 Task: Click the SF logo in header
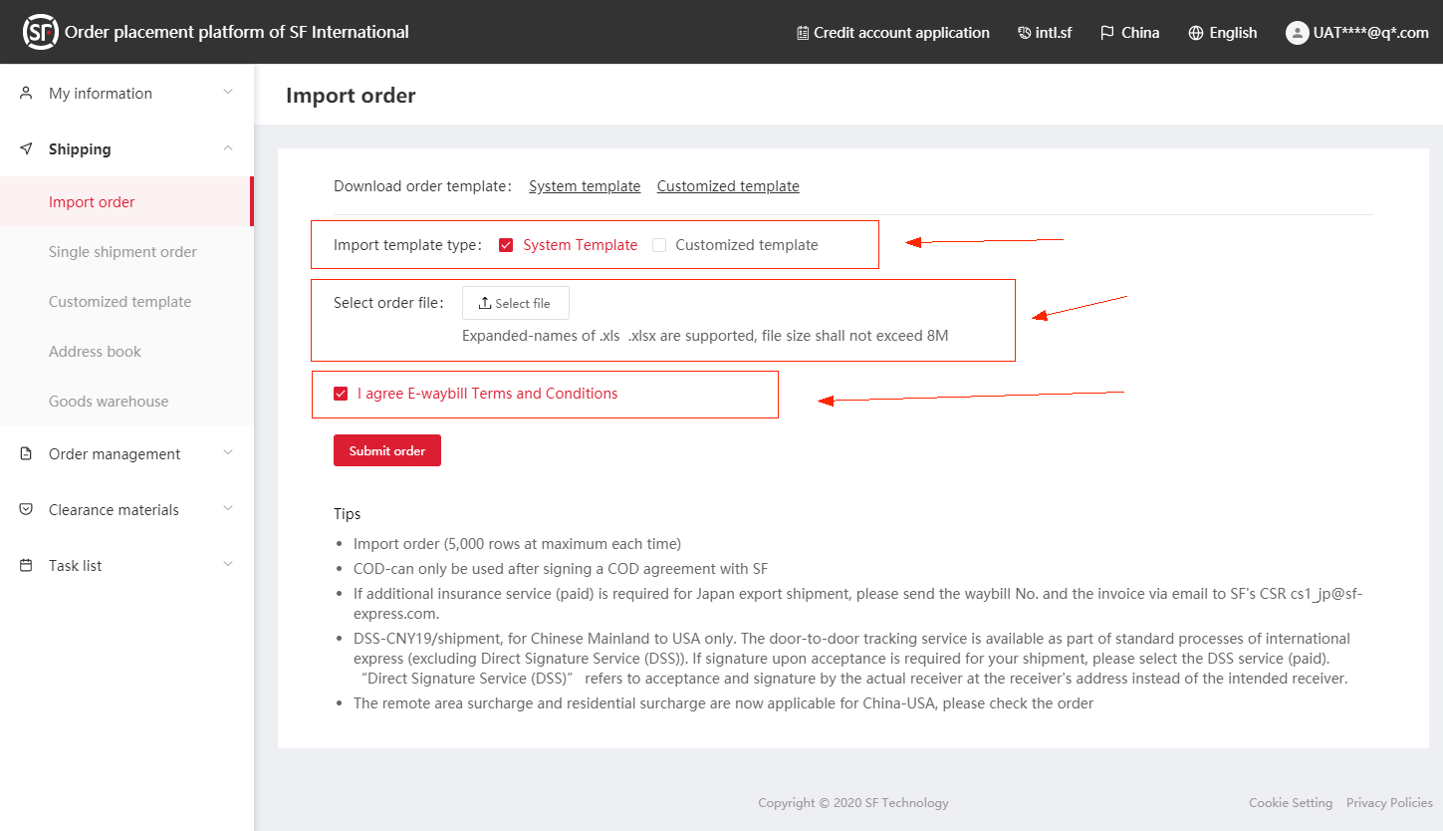pyautogui.click(x=40, y=32)
